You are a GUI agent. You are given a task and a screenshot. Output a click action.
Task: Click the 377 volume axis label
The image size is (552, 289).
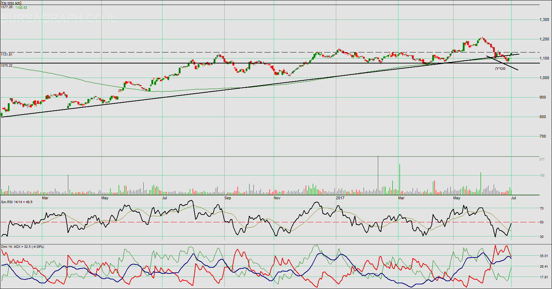coord(542,160)
